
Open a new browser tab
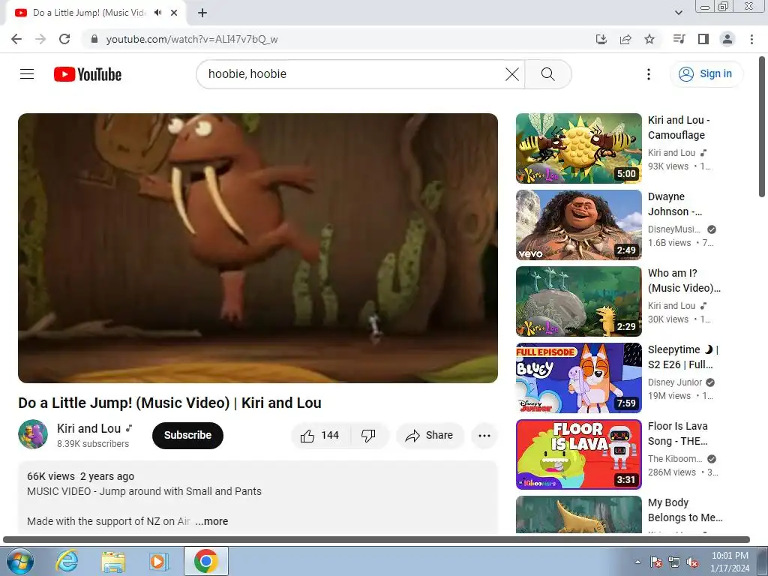[202, 13]
